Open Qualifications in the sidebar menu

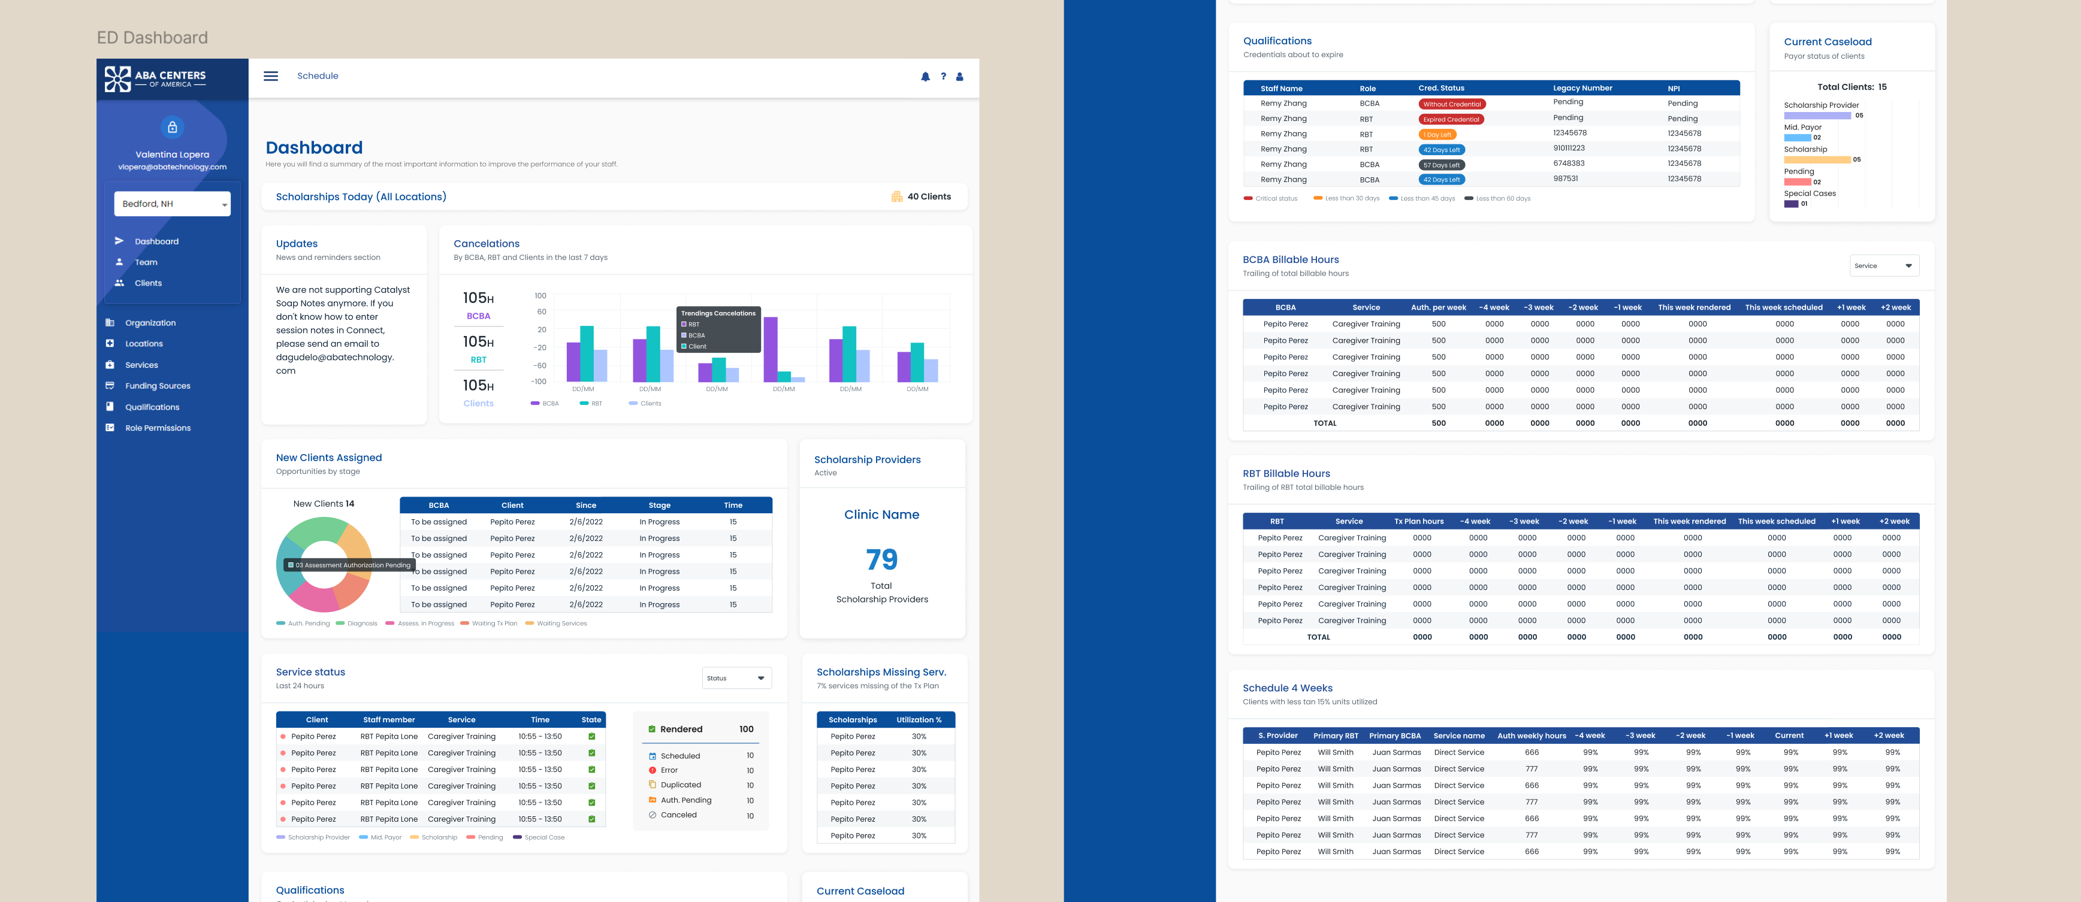point(152,407)
